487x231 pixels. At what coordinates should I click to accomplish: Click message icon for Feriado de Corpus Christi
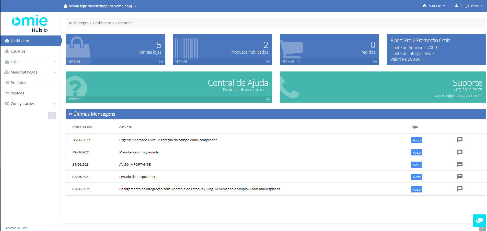click(x=460, y=177)
